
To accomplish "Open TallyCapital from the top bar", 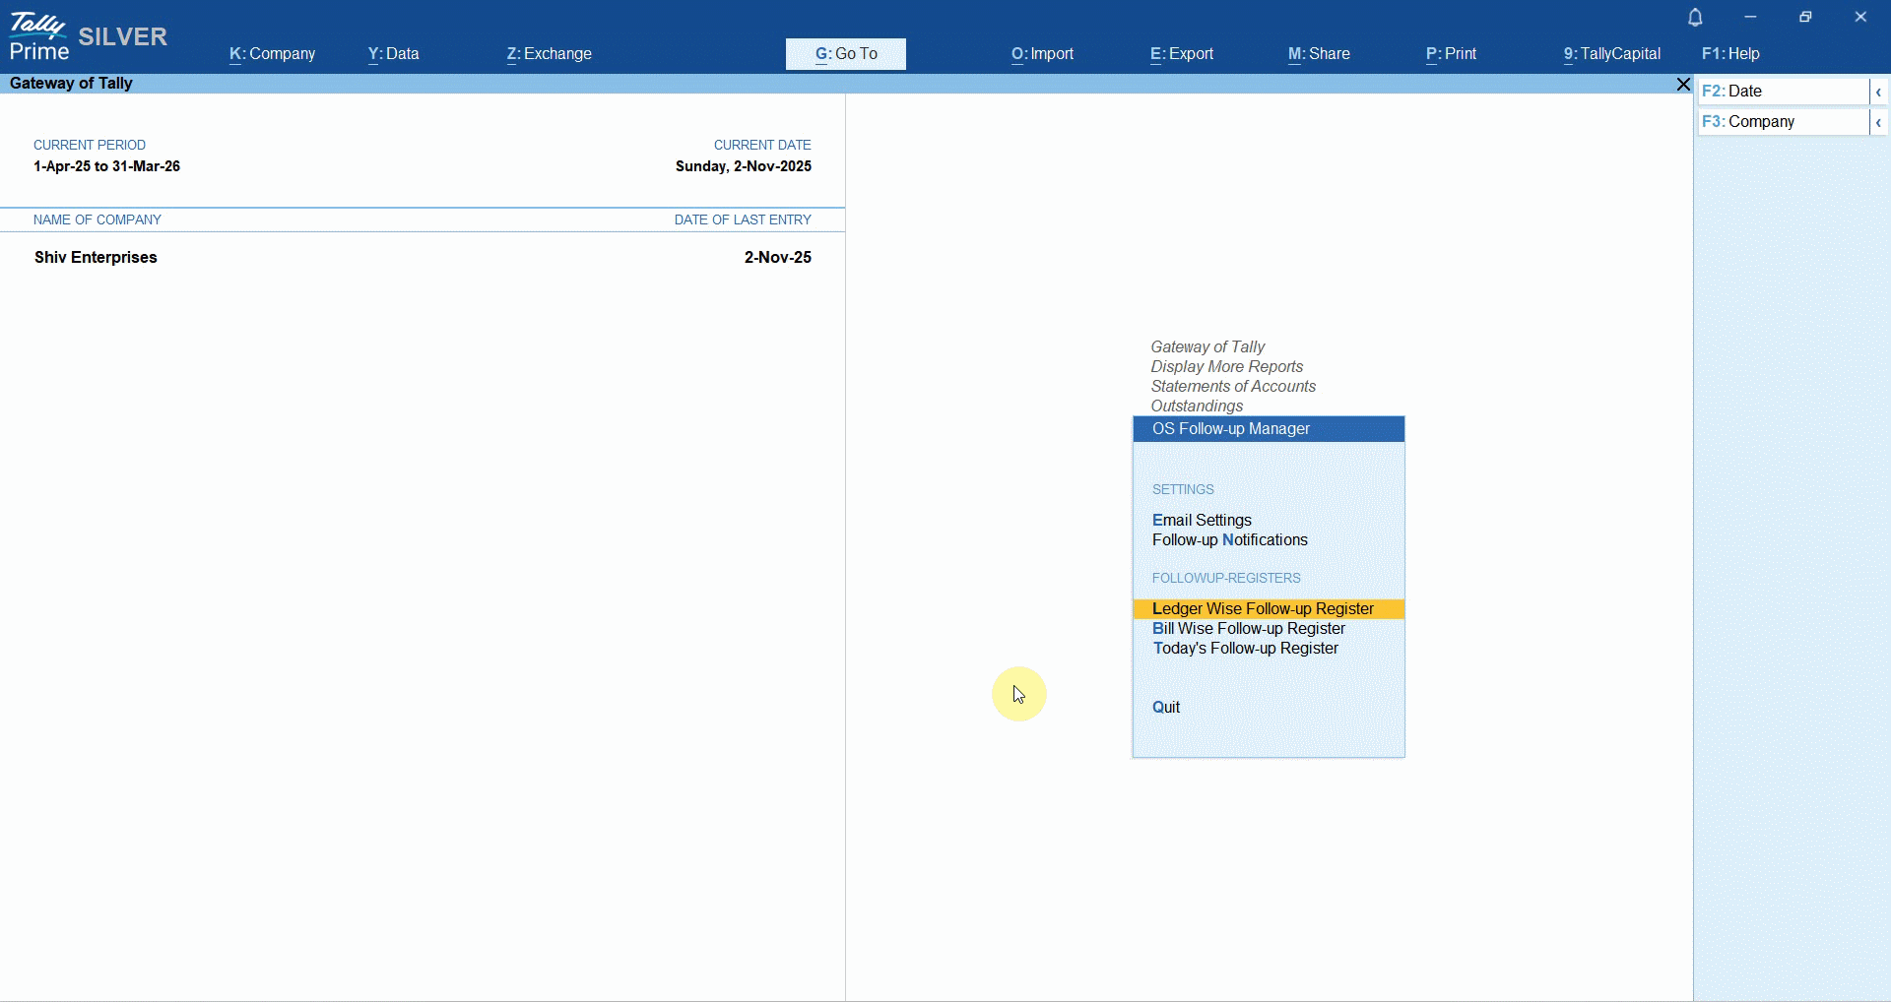I will pos(1611,54).
